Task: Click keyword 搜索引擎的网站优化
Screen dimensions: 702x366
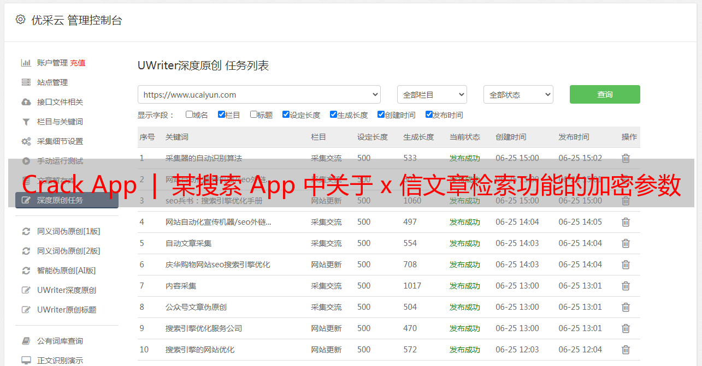Action: [x=200, y=350]
